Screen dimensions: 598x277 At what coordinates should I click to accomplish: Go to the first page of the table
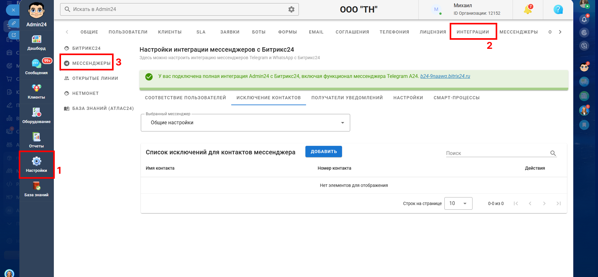pos(516,203)
